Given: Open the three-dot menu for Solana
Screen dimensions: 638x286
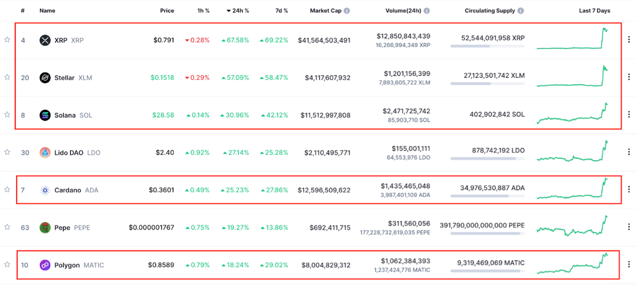Looking at the screenshot, I should (629, 115).
